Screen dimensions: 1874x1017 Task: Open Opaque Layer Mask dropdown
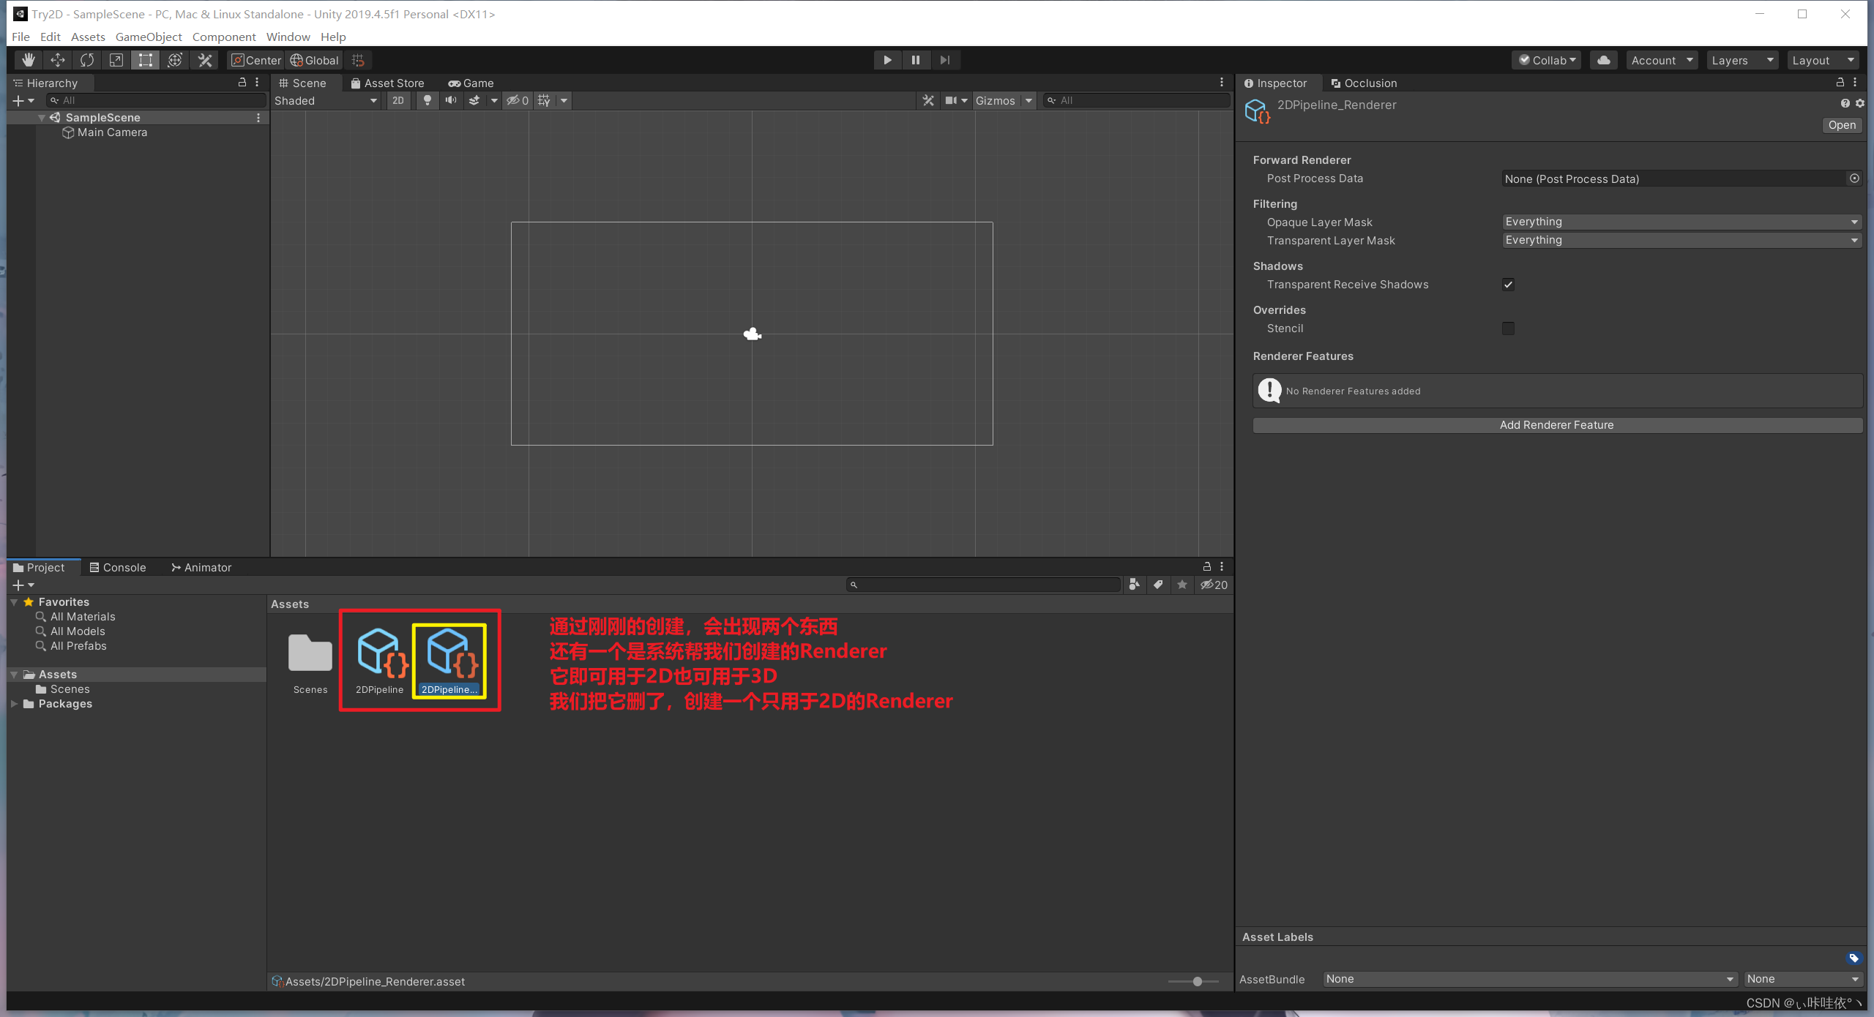[1681, 222]
